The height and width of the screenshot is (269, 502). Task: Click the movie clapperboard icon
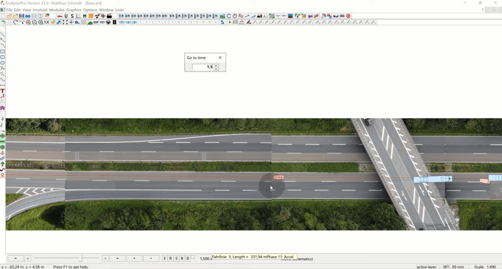(109, 16)
